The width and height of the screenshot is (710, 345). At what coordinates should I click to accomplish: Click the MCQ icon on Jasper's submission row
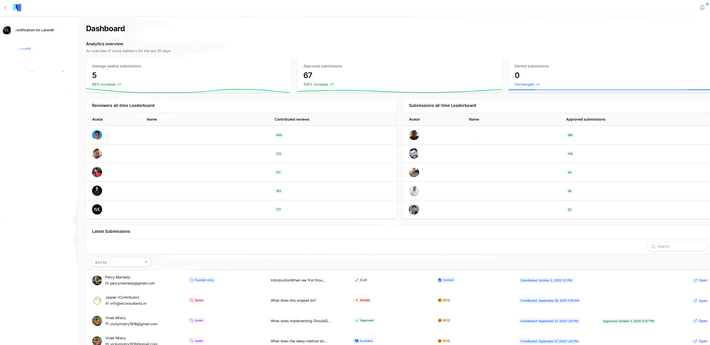[x=440, y=300]
